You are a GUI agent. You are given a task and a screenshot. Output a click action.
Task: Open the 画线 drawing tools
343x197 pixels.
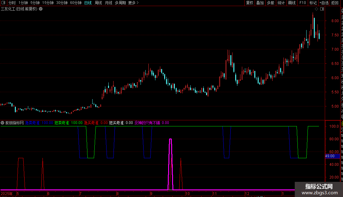click(292, 3)
